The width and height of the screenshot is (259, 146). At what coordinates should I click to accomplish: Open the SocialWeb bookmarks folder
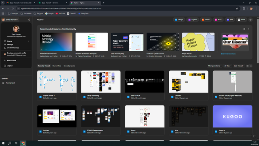[26, 13]
